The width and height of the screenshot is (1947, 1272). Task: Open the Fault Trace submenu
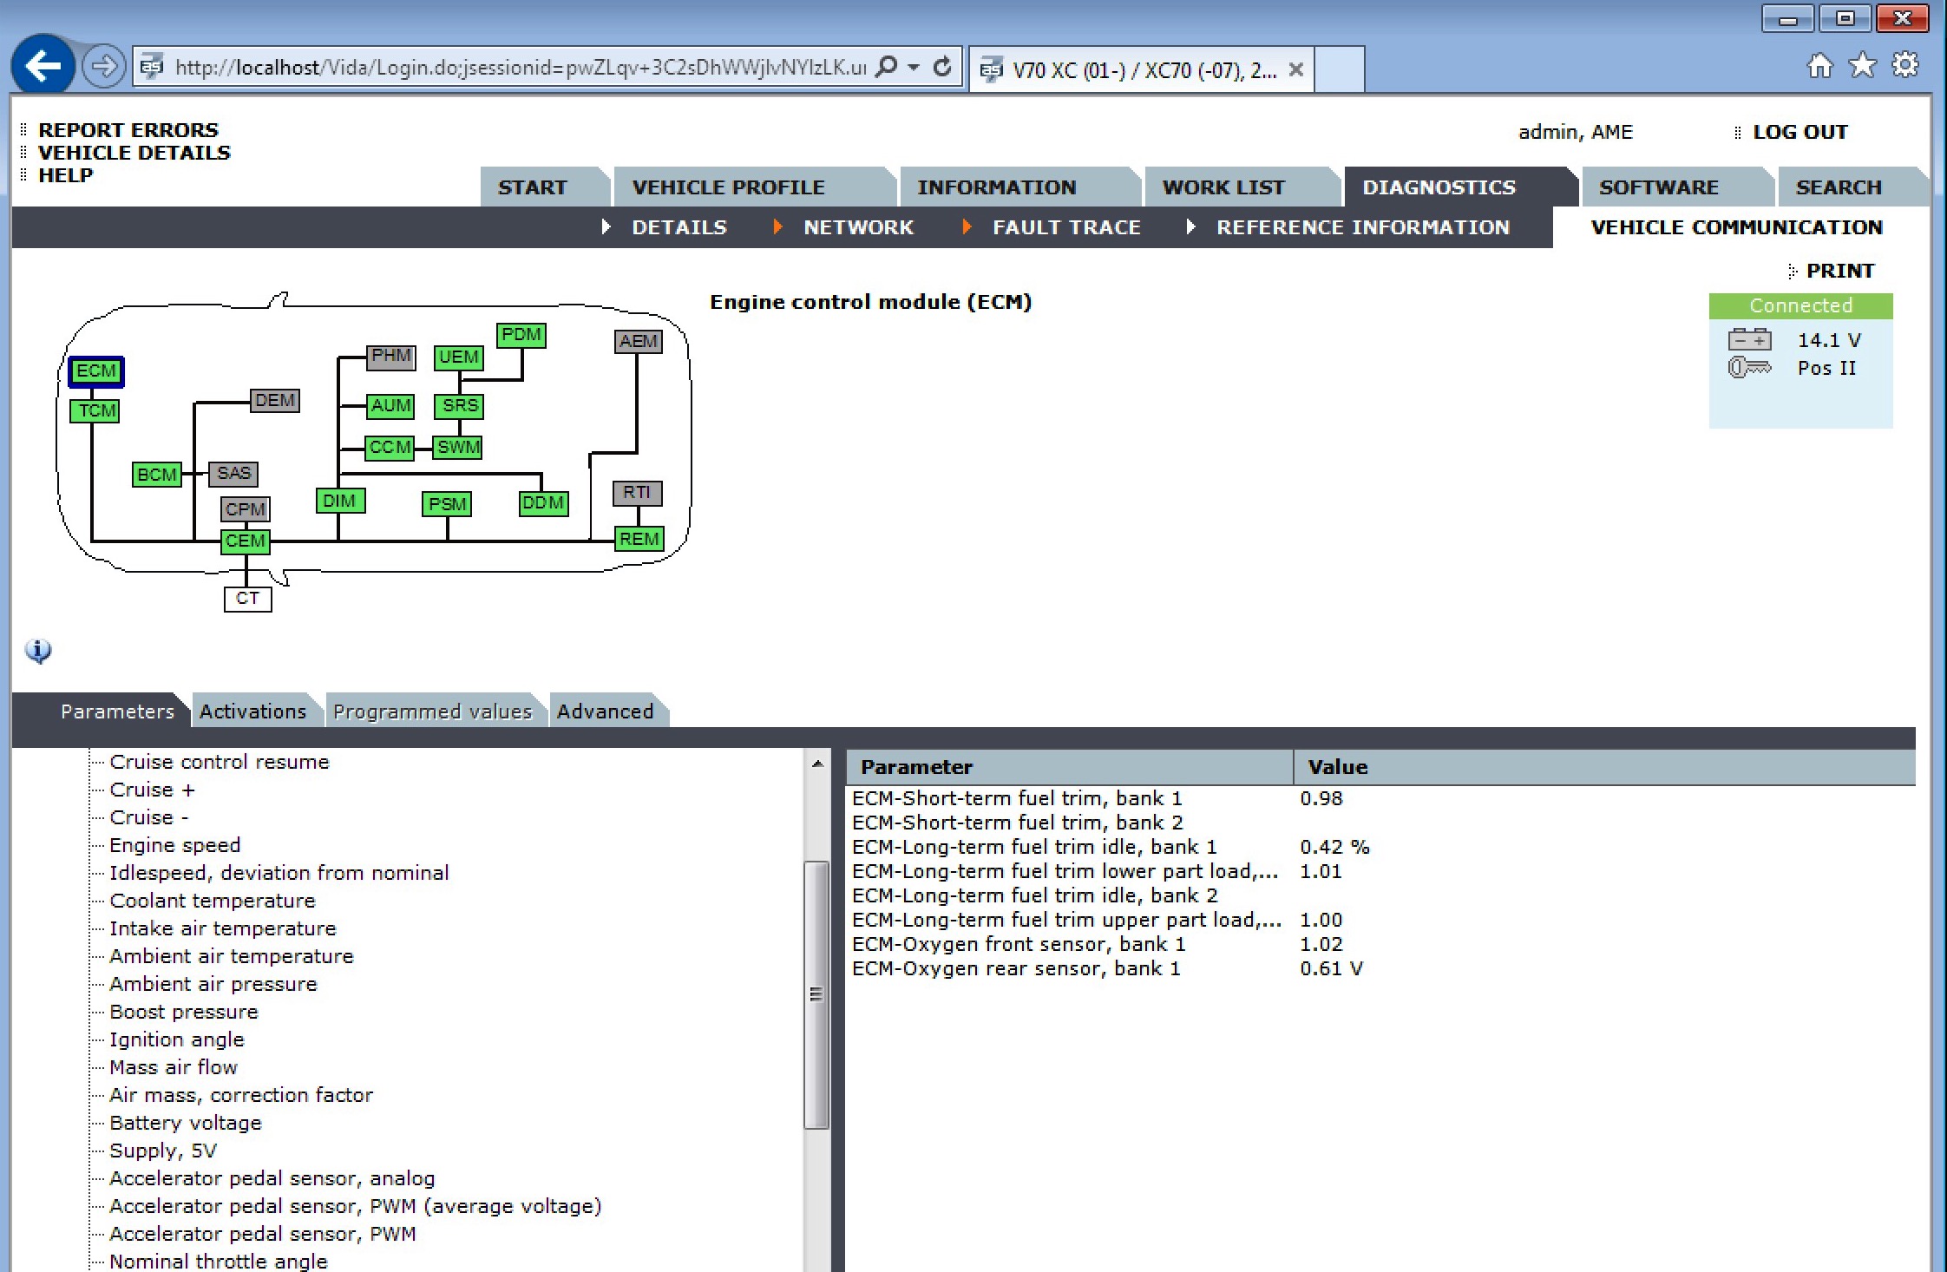[1065, 227]
